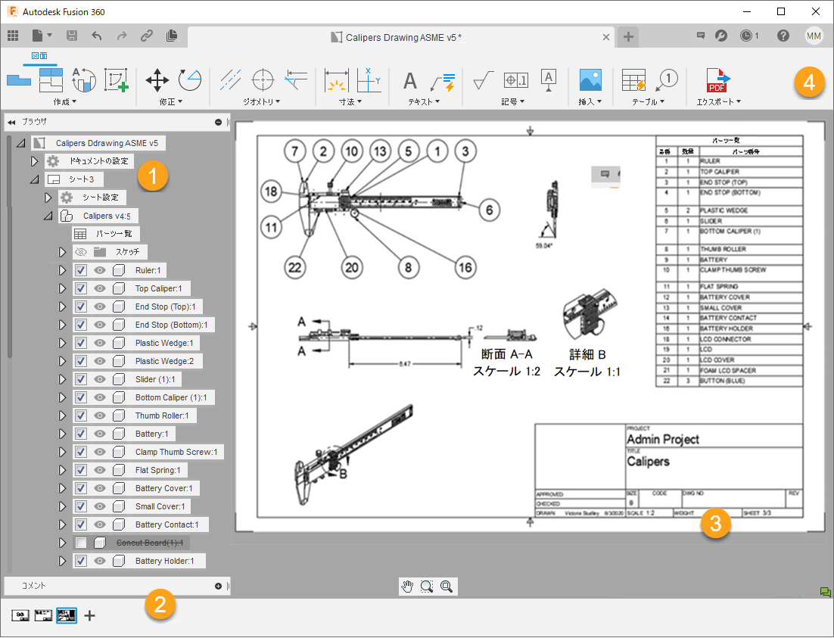
Task: Select the Text tool
Action: 410,81
